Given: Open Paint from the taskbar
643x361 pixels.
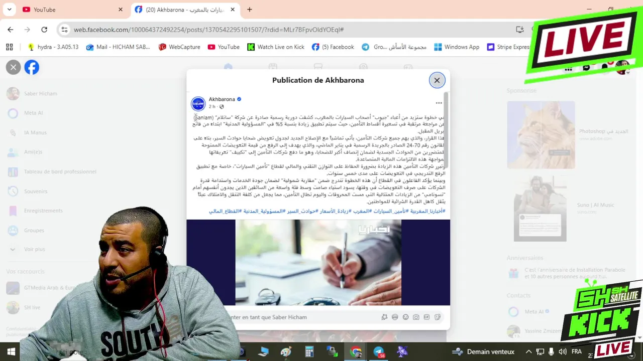Looking at the screenshot, I should coord(286,352).
